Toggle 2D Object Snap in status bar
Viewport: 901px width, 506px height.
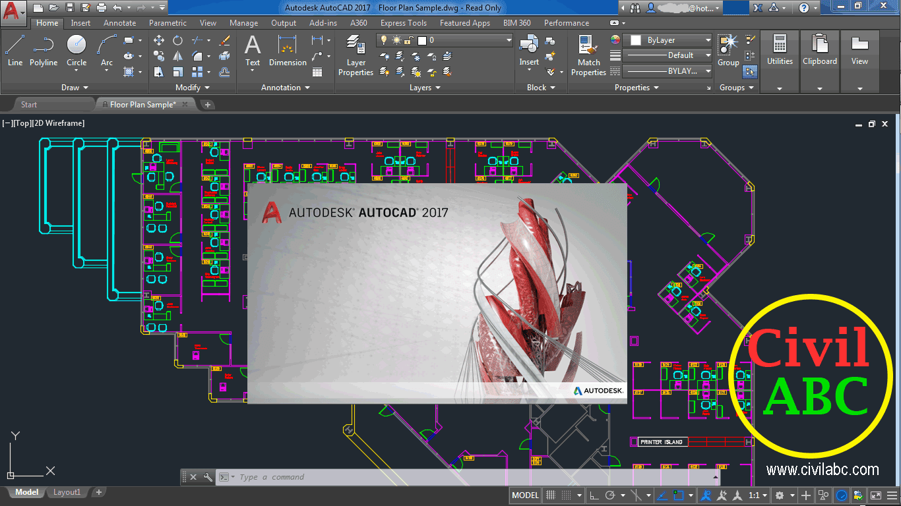(679, 495)
